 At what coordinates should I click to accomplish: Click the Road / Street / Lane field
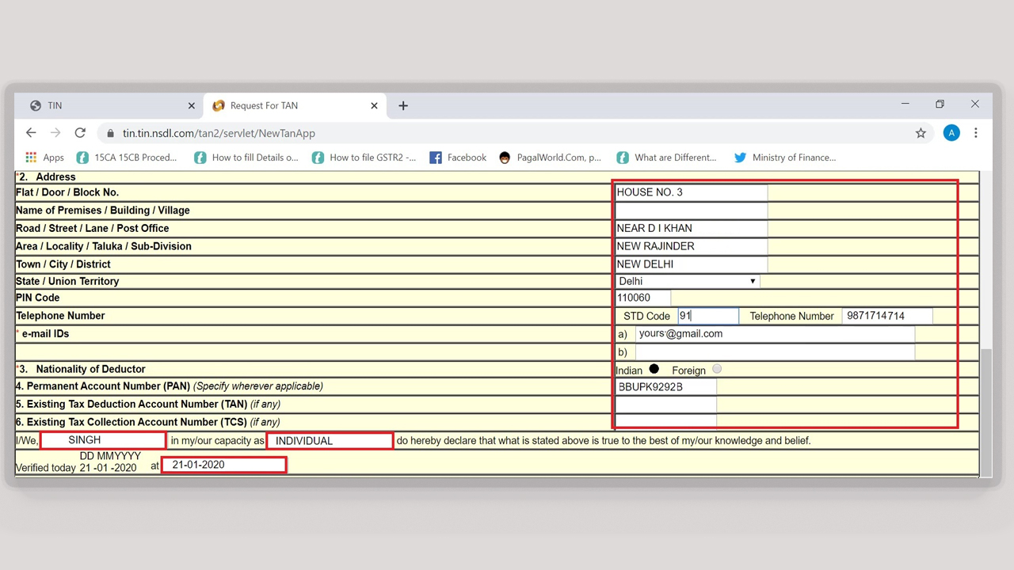point(691,228)
